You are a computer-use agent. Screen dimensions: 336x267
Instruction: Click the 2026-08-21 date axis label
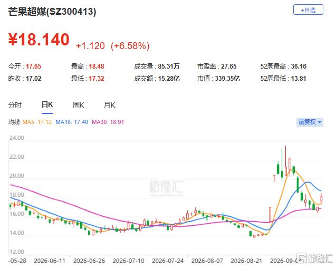(246, 261)
